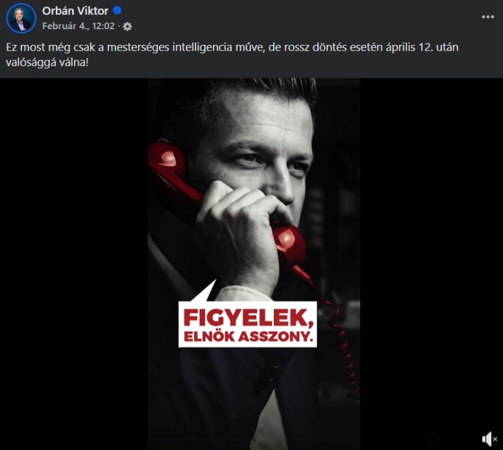
Task: Open Orbán Viktor's profile picture
Action: [x=21, y=18]
